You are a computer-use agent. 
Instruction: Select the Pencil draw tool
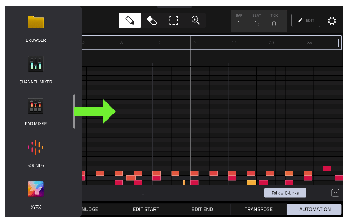[x=130, y=20]
